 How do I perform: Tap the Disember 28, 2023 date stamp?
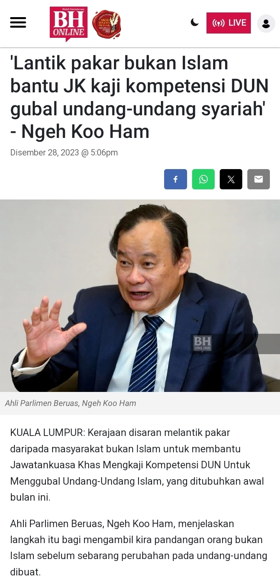click(x=64, y=152)
